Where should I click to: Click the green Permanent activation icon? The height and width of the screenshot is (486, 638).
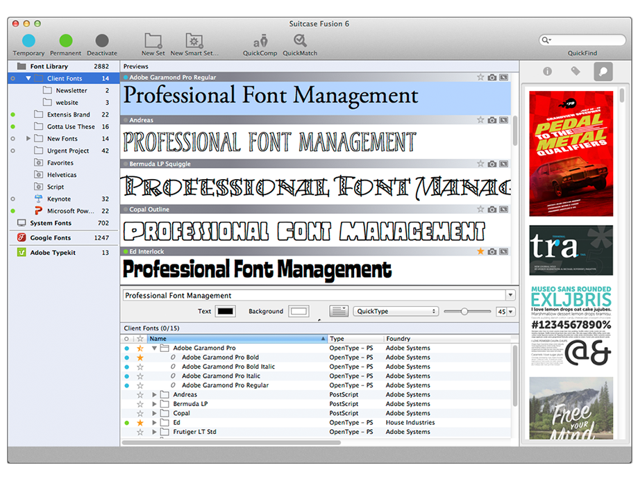point(66,41)
